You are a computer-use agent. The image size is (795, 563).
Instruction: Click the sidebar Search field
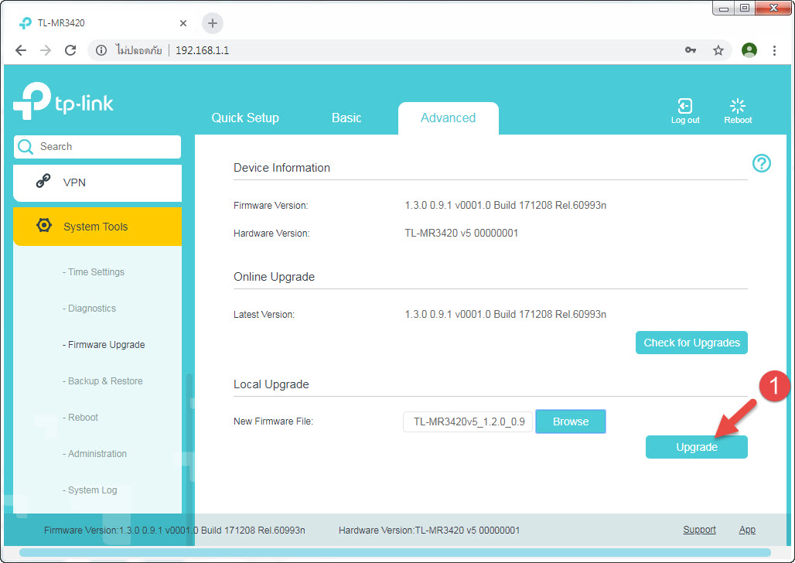[97, 147]
